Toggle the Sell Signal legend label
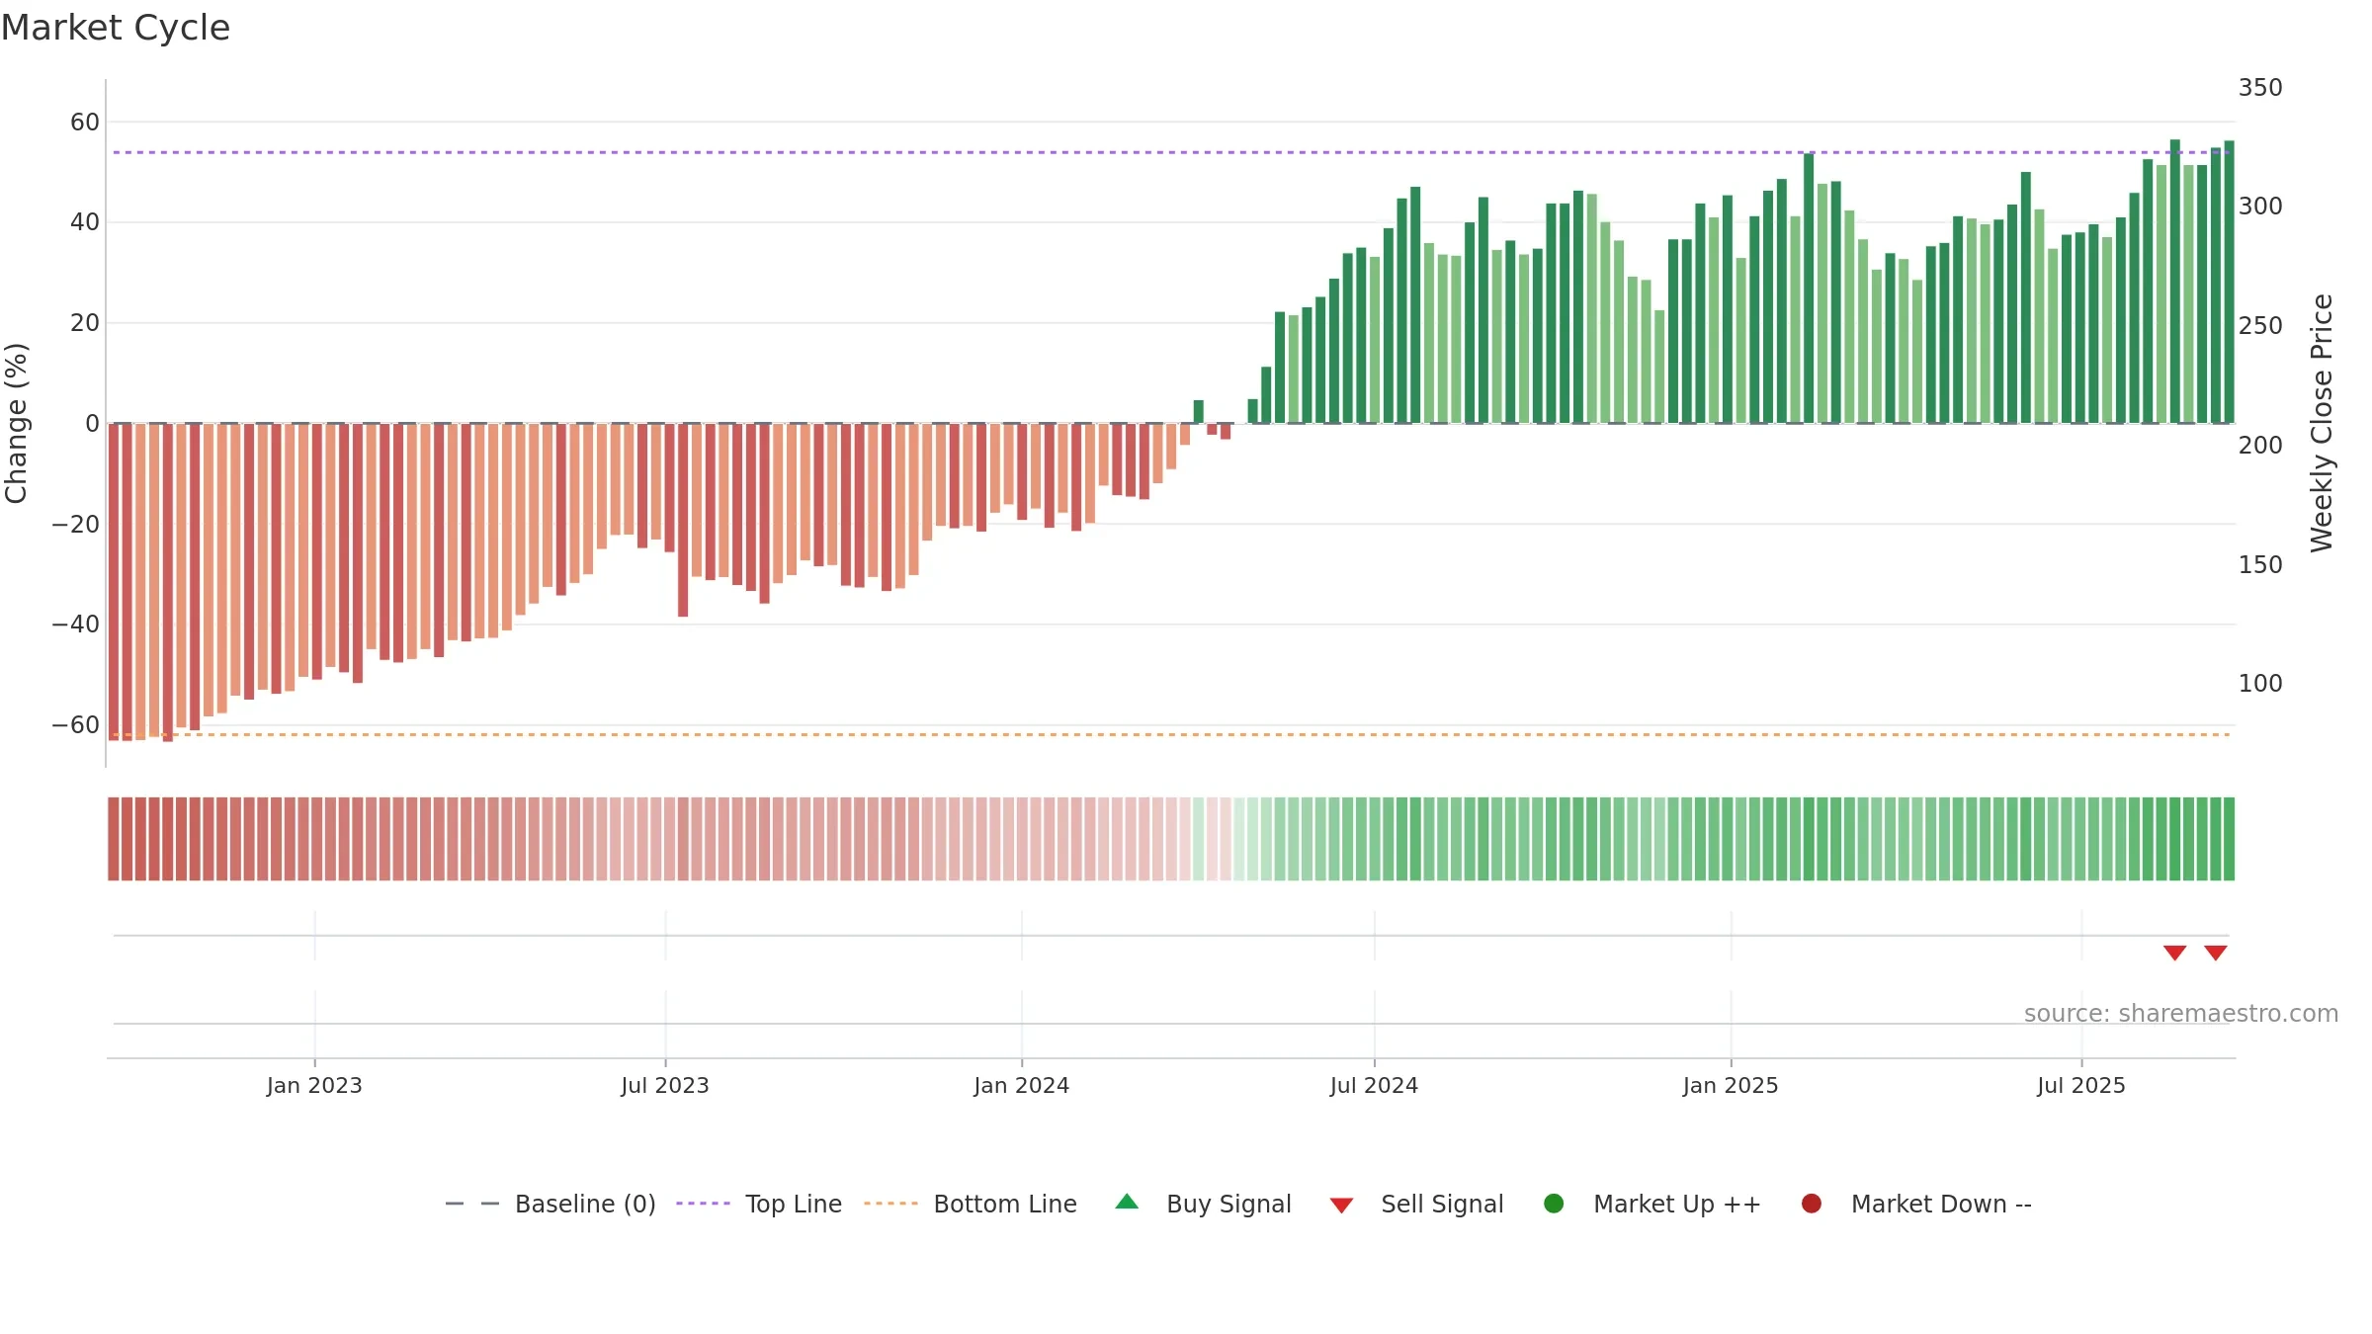The width and height of the screenshot is (2372, 1334). click(1442, 1204)
